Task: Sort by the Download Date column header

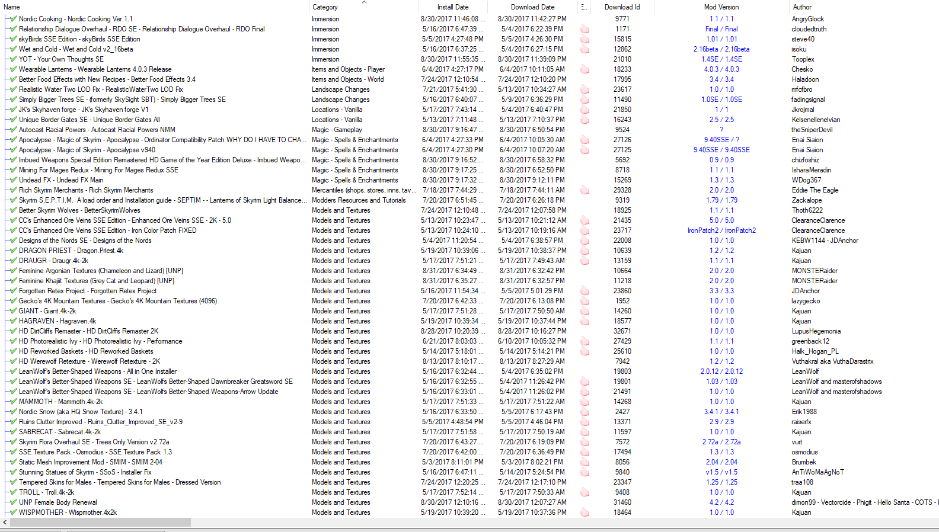Action: (532, 7)
